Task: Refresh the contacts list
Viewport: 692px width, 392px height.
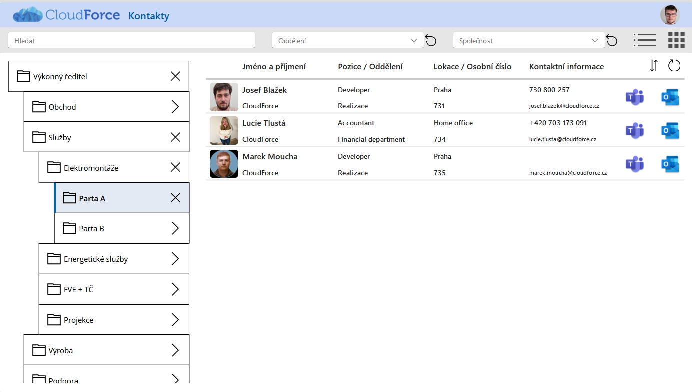Action: (674, 66)
